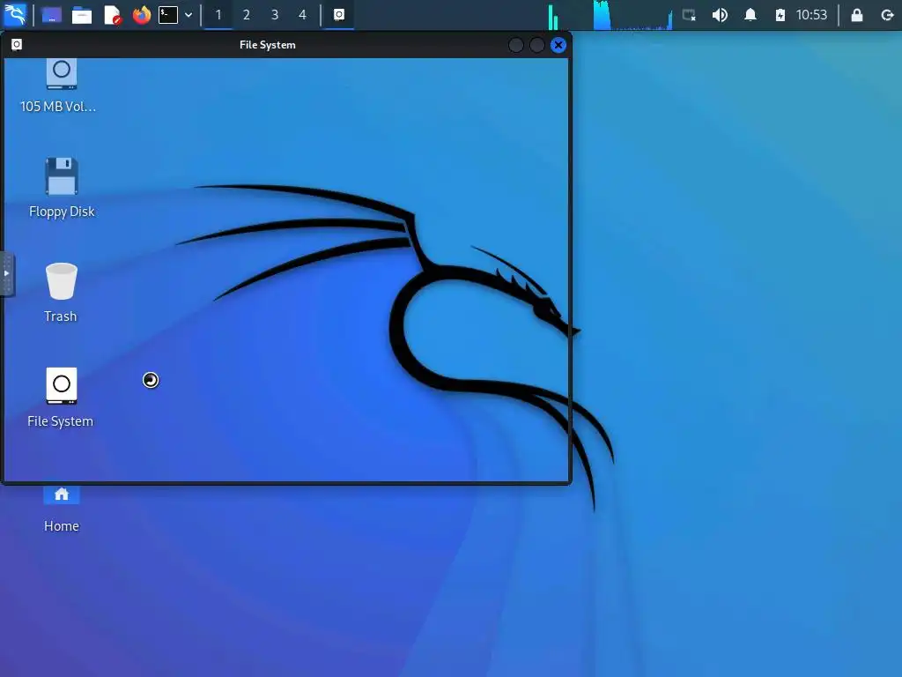Open the network traffic graph in the panel
The width and height of the screenshot is (902, 677).
pyautogui.click(x=632, y=16)
